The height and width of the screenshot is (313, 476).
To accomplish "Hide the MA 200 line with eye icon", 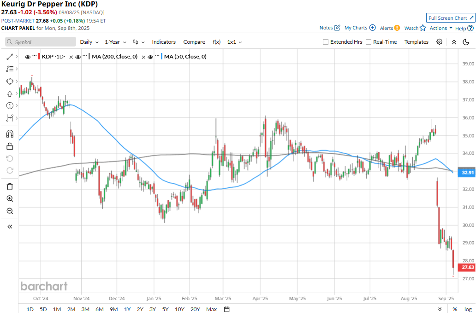I will 78,57.
